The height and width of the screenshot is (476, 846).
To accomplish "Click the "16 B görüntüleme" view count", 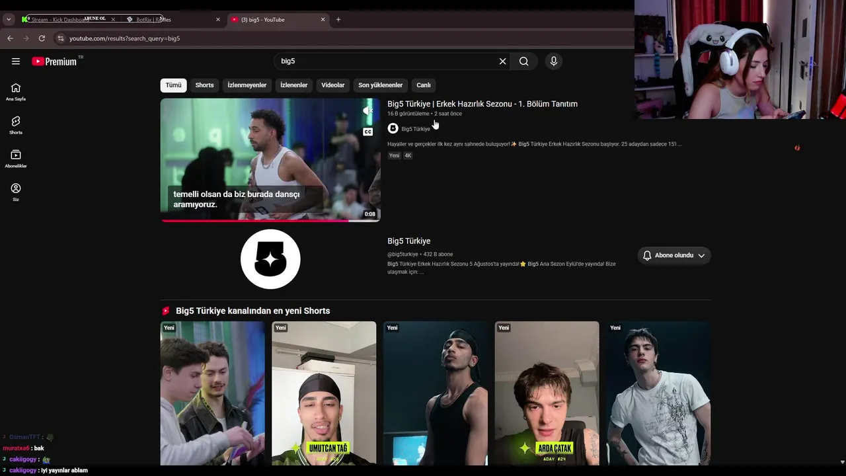I will click(408, 114).
